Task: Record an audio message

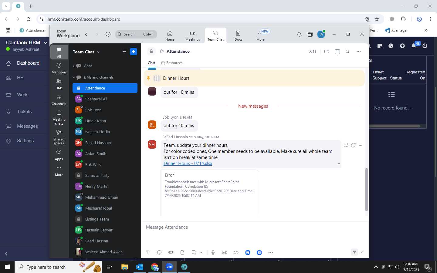Action: tap(213, 252)
